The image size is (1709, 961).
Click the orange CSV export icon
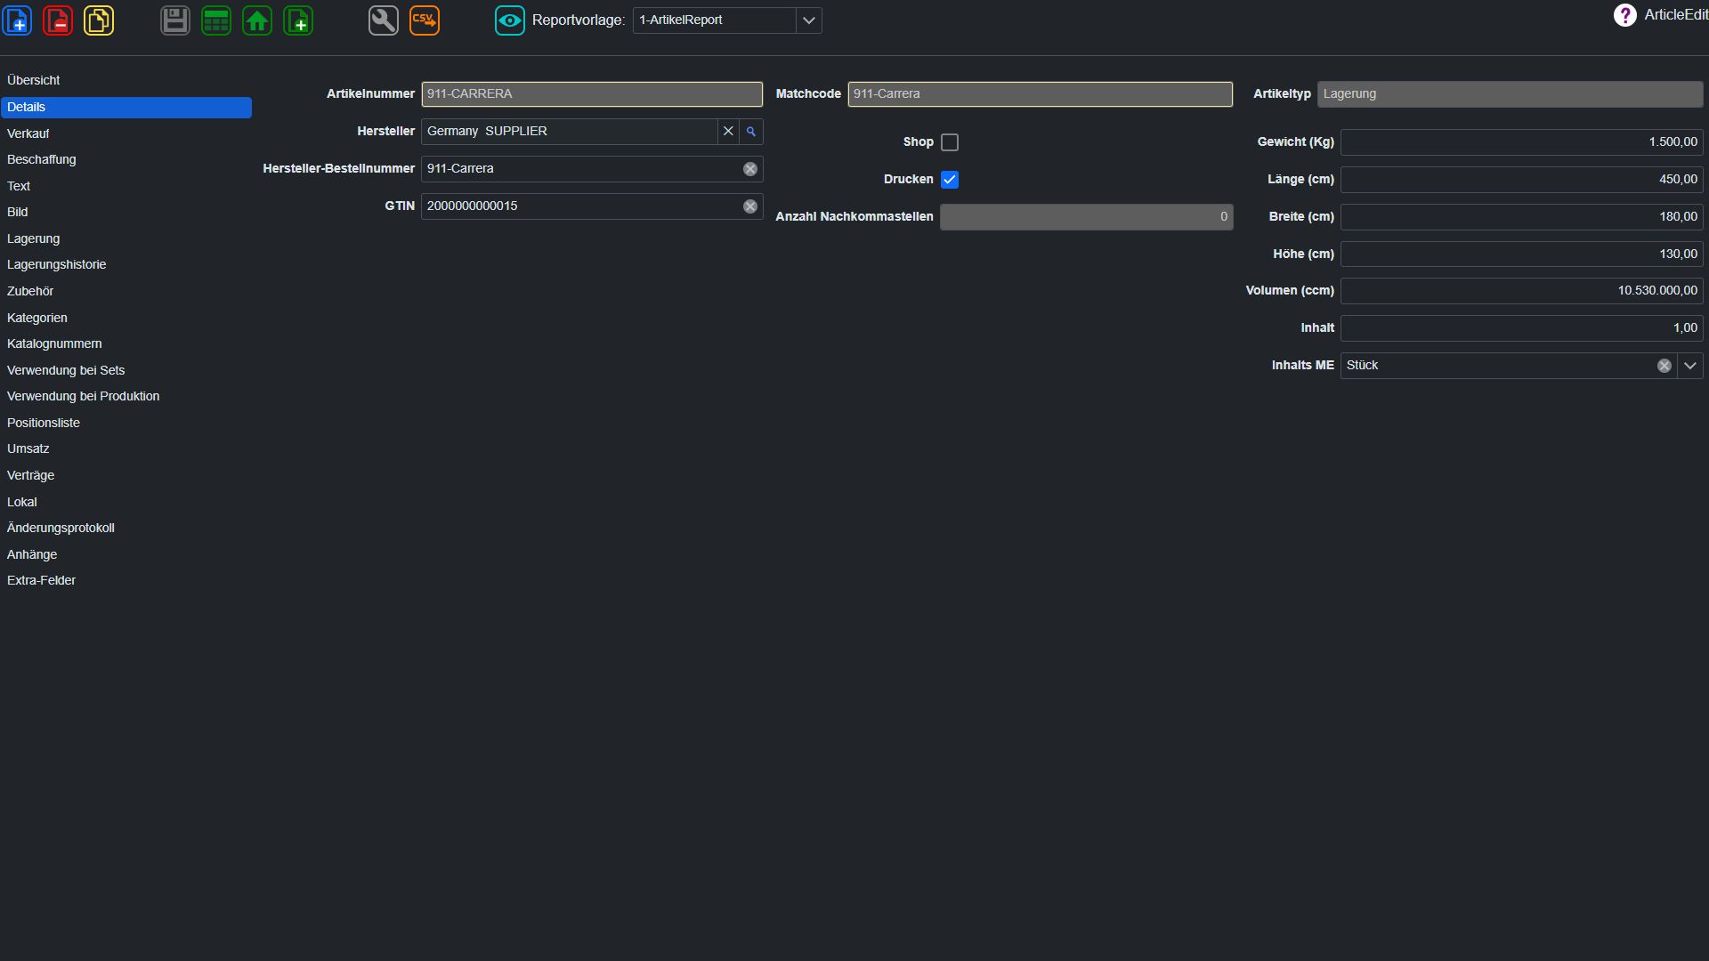tap(425, 20)
